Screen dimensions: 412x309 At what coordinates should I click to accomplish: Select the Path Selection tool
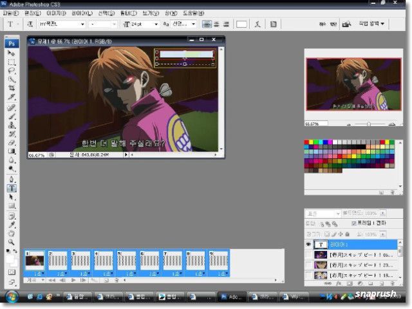[12, 197]
